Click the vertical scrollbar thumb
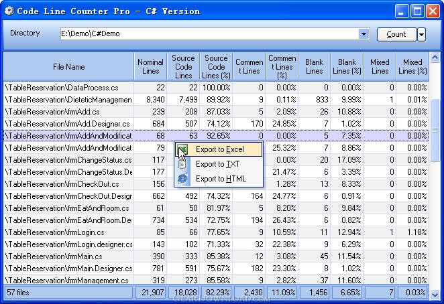 pos(435,131)
